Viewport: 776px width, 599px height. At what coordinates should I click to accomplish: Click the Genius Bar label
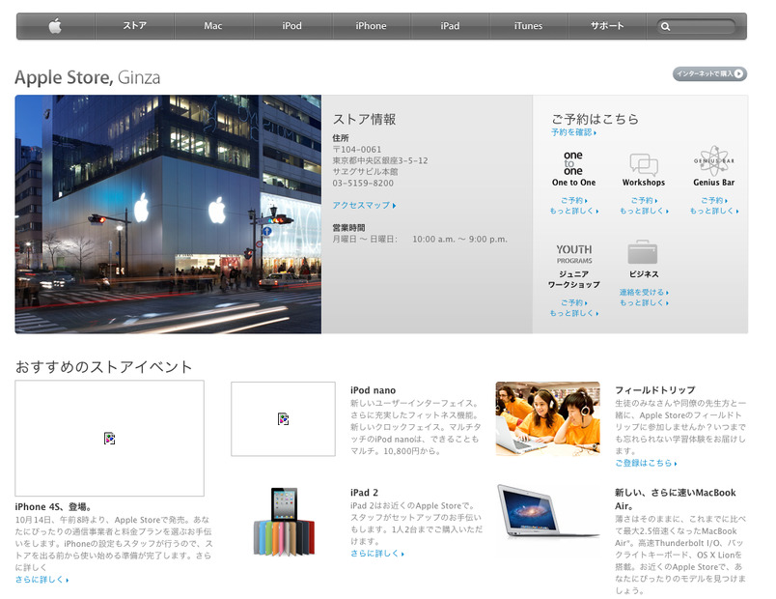coord(713,183)
